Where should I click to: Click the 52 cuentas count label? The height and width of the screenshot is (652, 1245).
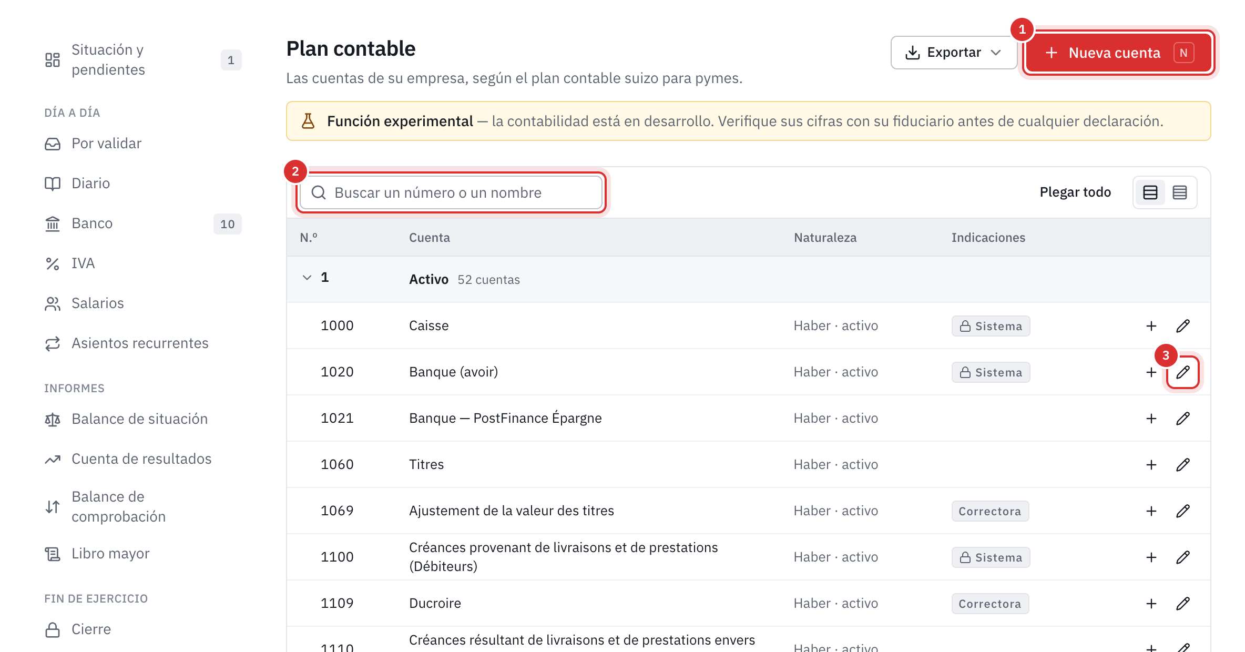click(x=488, y=280)
